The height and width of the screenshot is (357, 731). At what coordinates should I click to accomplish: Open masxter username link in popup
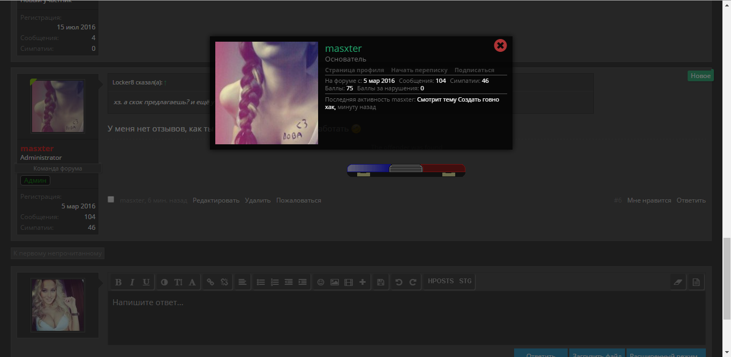pyautogui.click(x=343, y=49)
